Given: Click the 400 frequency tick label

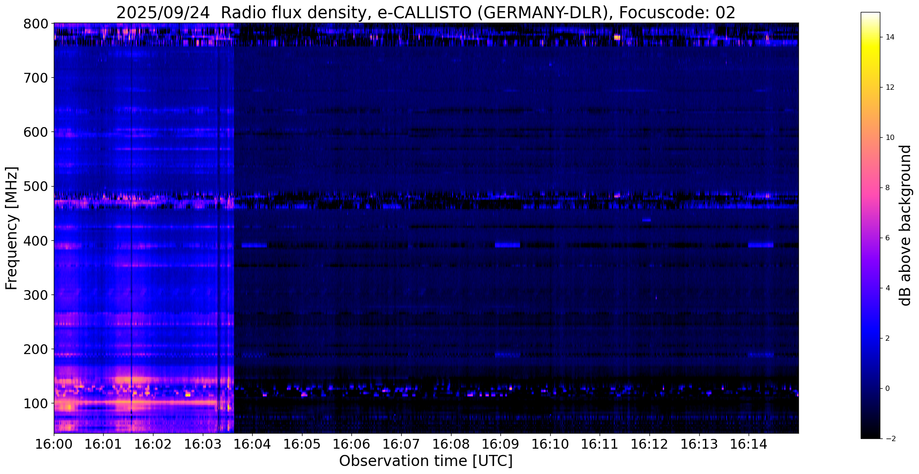Looking at the screenshot, I should (x=35, y=241).
